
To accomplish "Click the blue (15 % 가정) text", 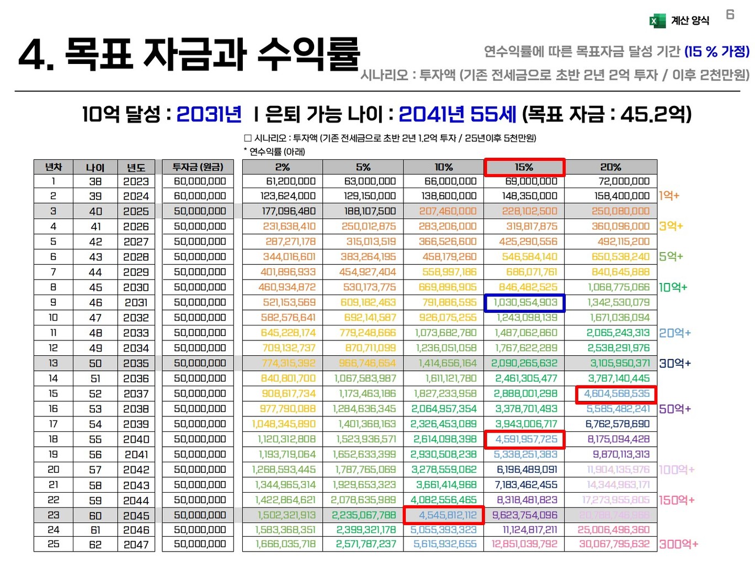I will (716, 52).
